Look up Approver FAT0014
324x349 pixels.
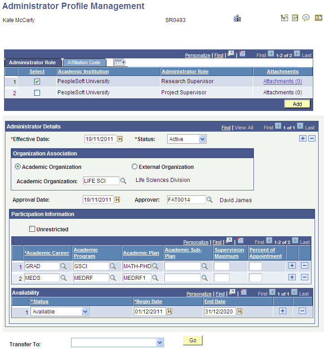pyautogui.click(x=209, y=199)
